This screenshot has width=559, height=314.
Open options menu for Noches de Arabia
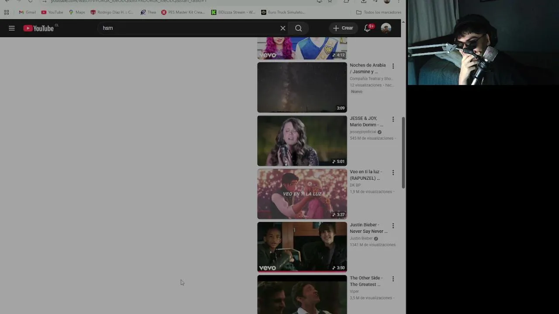point(393,66)
